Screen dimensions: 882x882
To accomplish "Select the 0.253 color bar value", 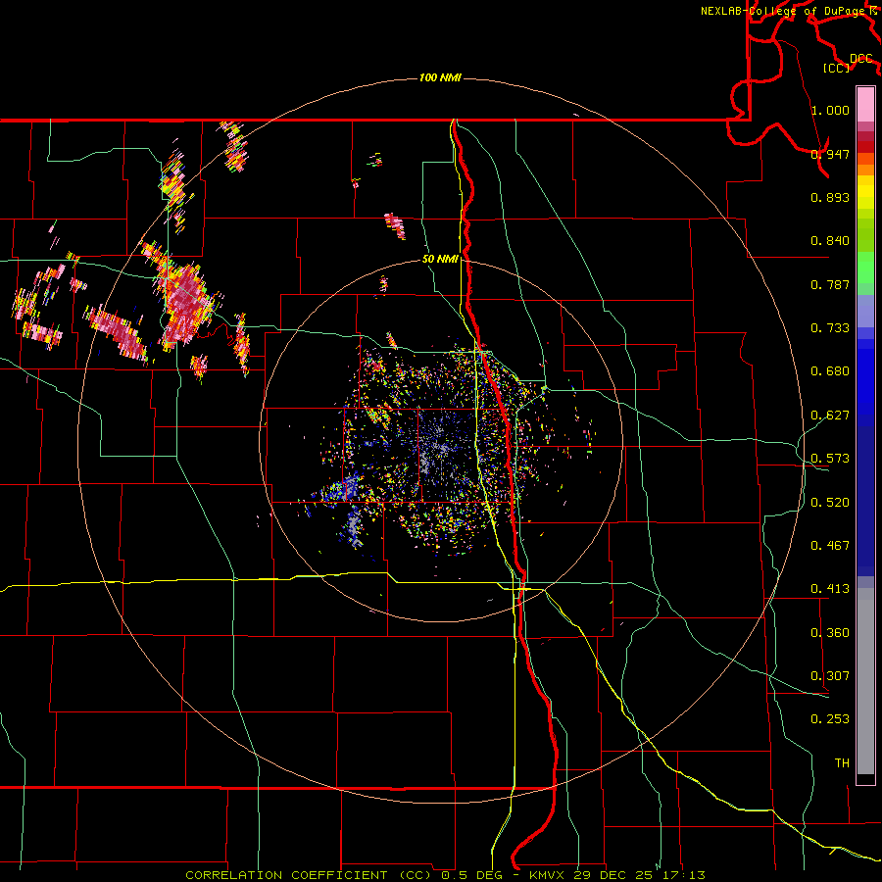I will 830,719.
